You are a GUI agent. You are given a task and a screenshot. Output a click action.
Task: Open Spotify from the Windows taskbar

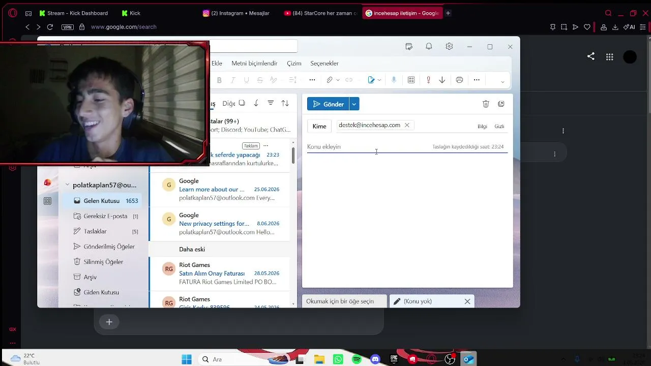(x=357, y=359)
